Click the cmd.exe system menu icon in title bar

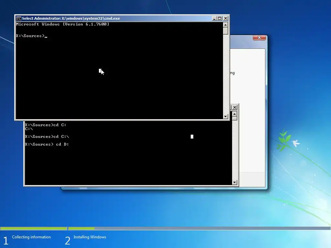tap(18, 18)
